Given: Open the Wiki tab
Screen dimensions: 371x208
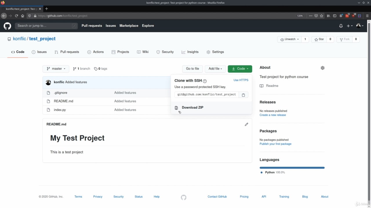Looking at the screenshot, I should (143, 52).
